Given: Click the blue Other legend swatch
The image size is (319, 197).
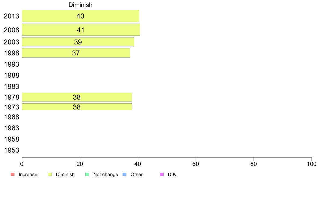Looking at the screenshot, I should click(x=124, y=175).
